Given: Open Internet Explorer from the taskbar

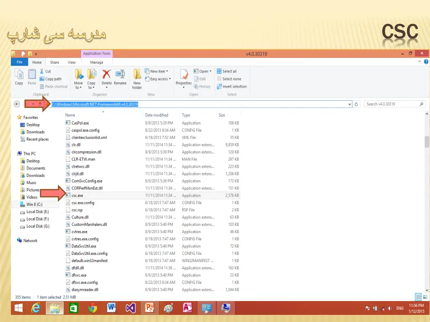Looking at the screenshot, I should pyautogui.click(x=36, y=308).
